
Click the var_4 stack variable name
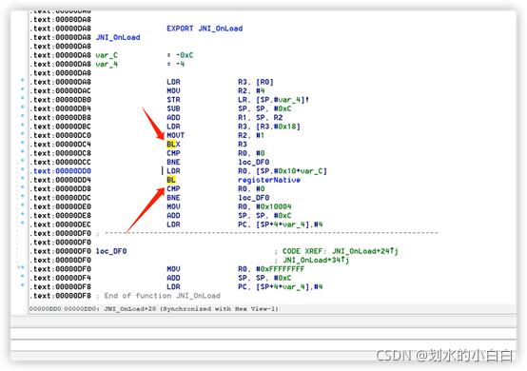[107, 64]
